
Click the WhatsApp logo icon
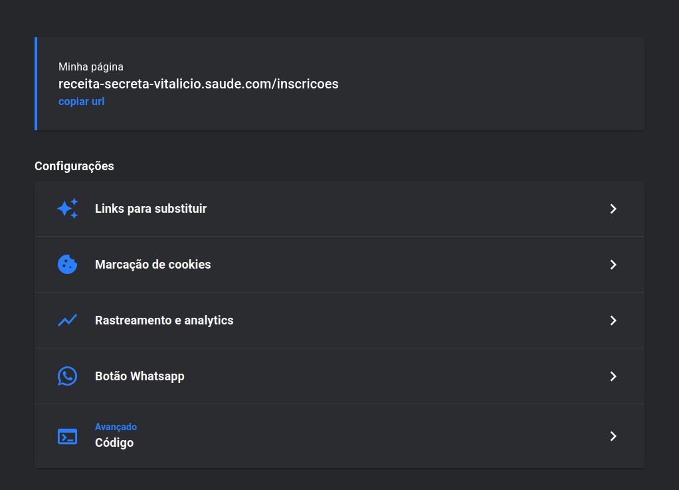point(67,376)
